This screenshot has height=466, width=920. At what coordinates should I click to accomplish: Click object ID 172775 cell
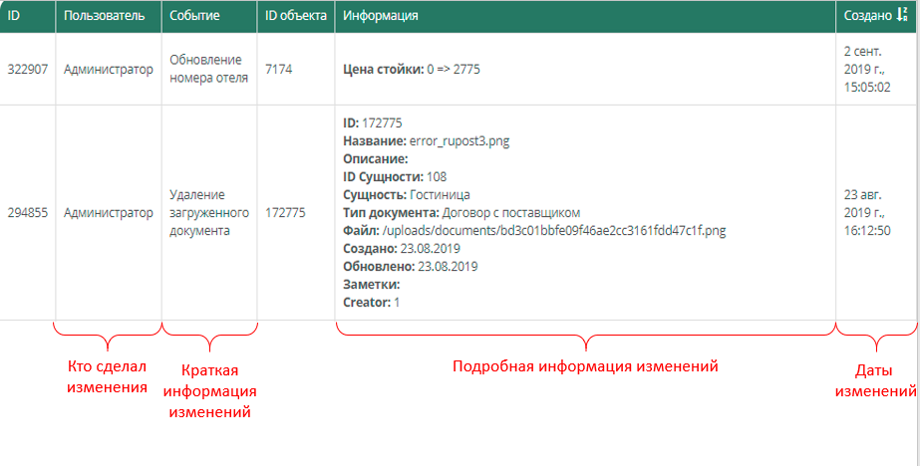click(285, 213)
